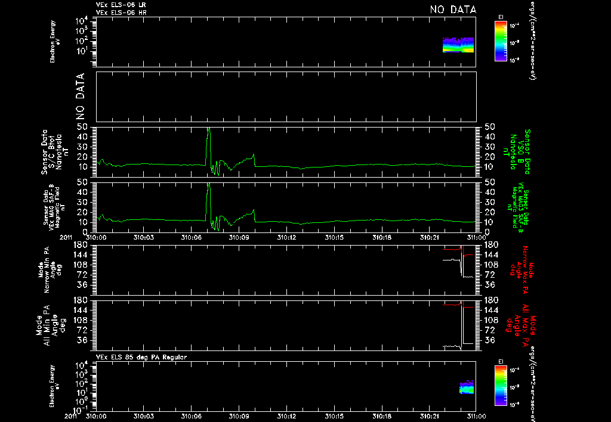Select the "Electron Energy eV" label of the bottom panel

pos(55,386)
